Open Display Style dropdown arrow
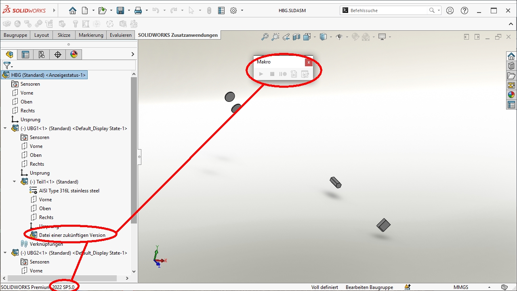Image resolution: width=517 pixels, height=291 pixels. [x=331, y=37]
